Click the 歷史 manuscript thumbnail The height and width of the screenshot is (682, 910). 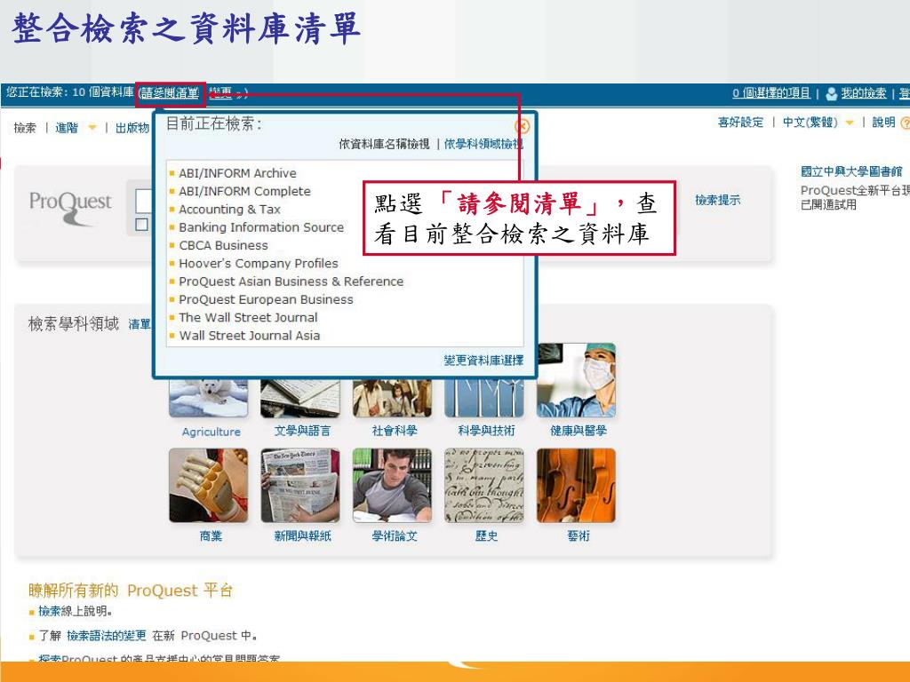pyautogui.click(x=484, y=486)
